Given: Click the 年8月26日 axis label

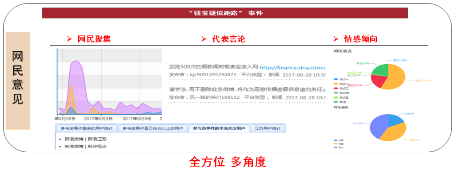Looking at the screenshot, I should tap(65, 119).
